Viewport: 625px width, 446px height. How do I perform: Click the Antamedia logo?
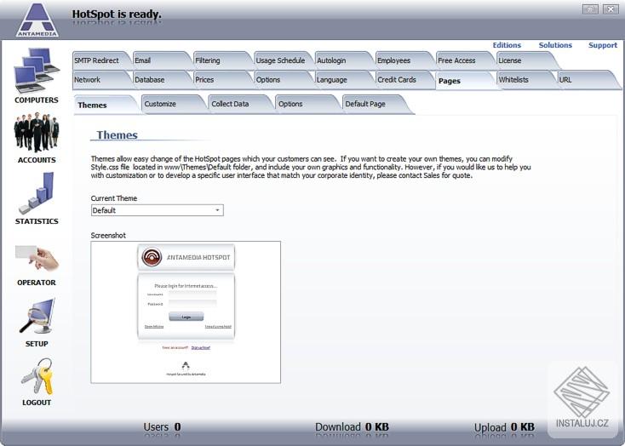[37, 20]
